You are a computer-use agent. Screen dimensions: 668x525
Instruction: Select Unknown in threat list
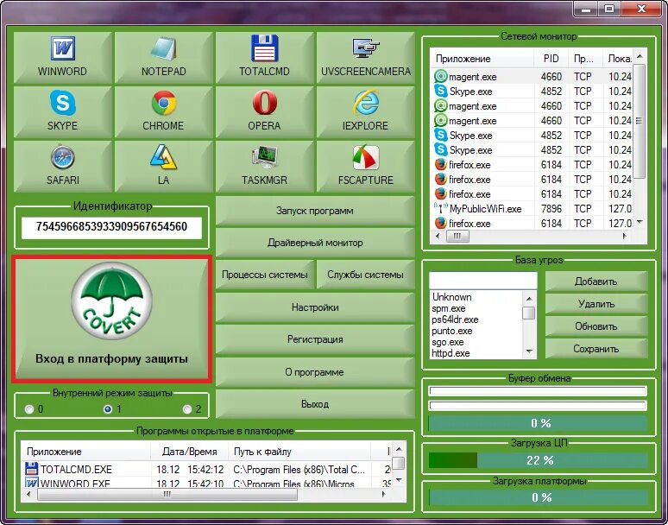[x=451, y=297]
